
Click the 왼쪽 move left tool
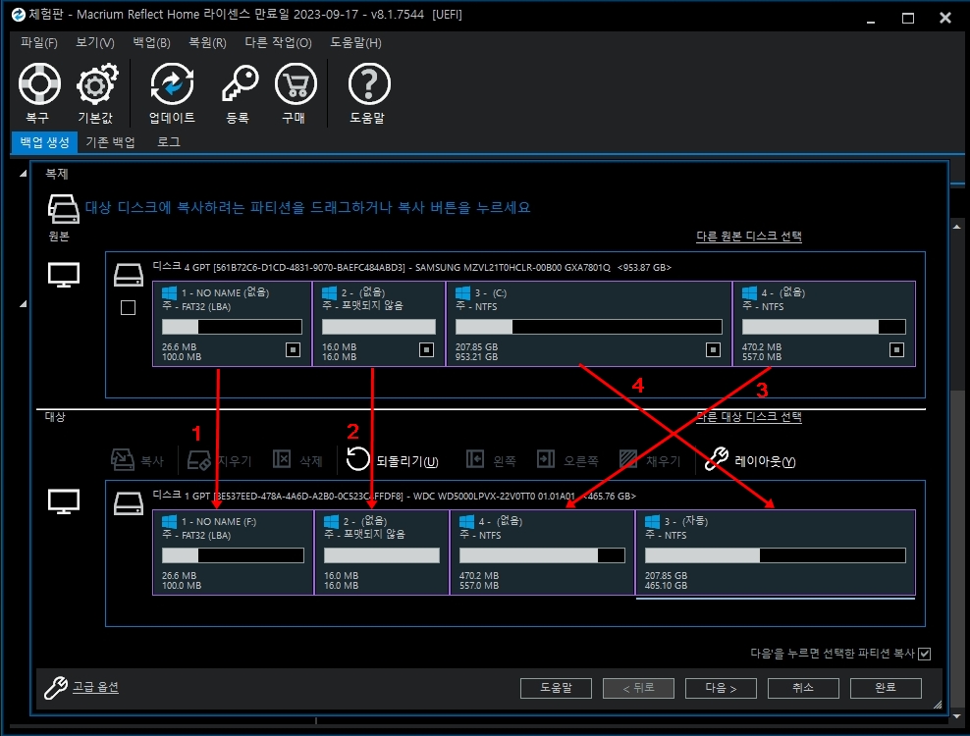coord(491,460)
